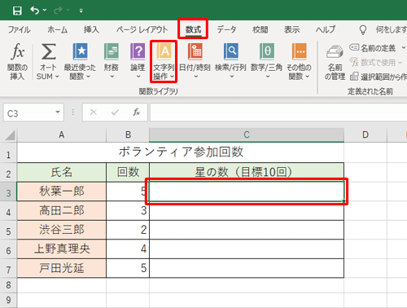The width and height of the screenshot is (407, 308).
Task: Click the 氏名 header cell
Action: pos(62,173)
